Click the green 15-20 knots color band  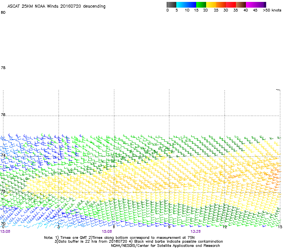(201, 5)
